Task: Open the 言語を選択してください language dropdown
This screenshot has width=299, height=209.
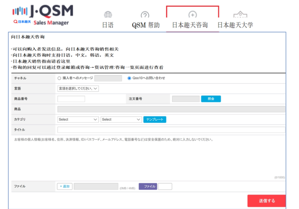Action: (x=78, y=88)
